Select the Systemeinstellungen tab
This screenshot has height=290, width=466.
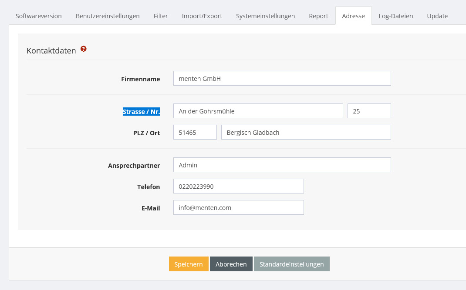(x=265, y=16)
